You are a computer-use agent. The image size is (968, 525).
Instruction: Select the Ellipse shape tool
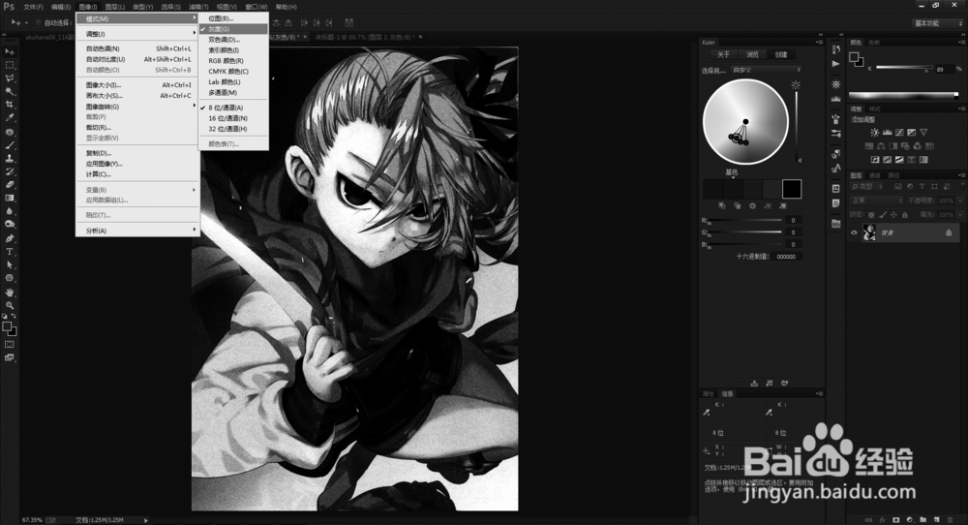tap(10, 278)
